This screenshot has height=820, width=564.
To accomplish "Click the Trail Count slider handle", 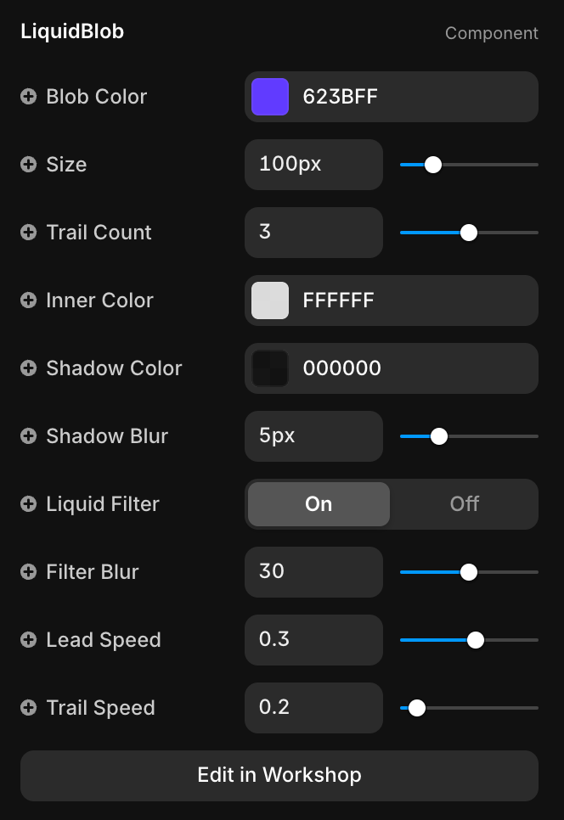I will tap(468, 233).
